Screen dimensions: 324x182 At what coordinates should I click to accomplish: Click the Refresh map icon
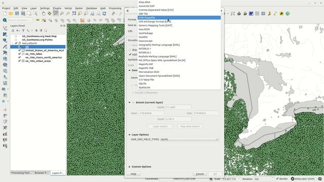pyautogui.click(x=104, y=14)
